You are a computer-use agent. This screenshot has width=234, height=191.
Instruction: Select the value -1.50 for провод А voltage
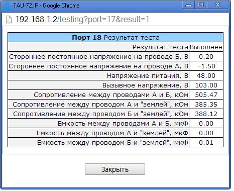206,66
